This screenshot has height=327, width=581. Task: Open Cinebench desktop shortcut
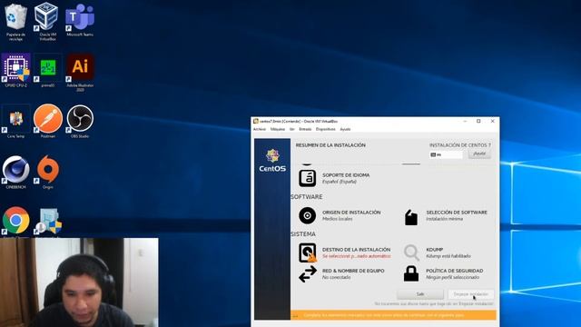(15, 173)
